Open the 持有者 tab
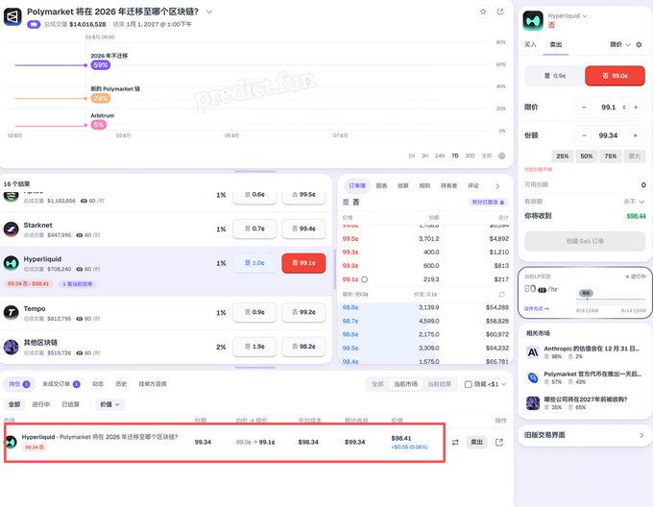The width and height of the screenshot is (653, 507). tap(448, 185)
